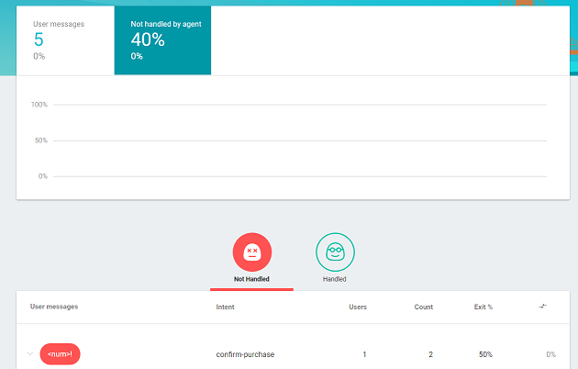
Task: Switch to the Handled tab label
Action: [x=334, y=279]
